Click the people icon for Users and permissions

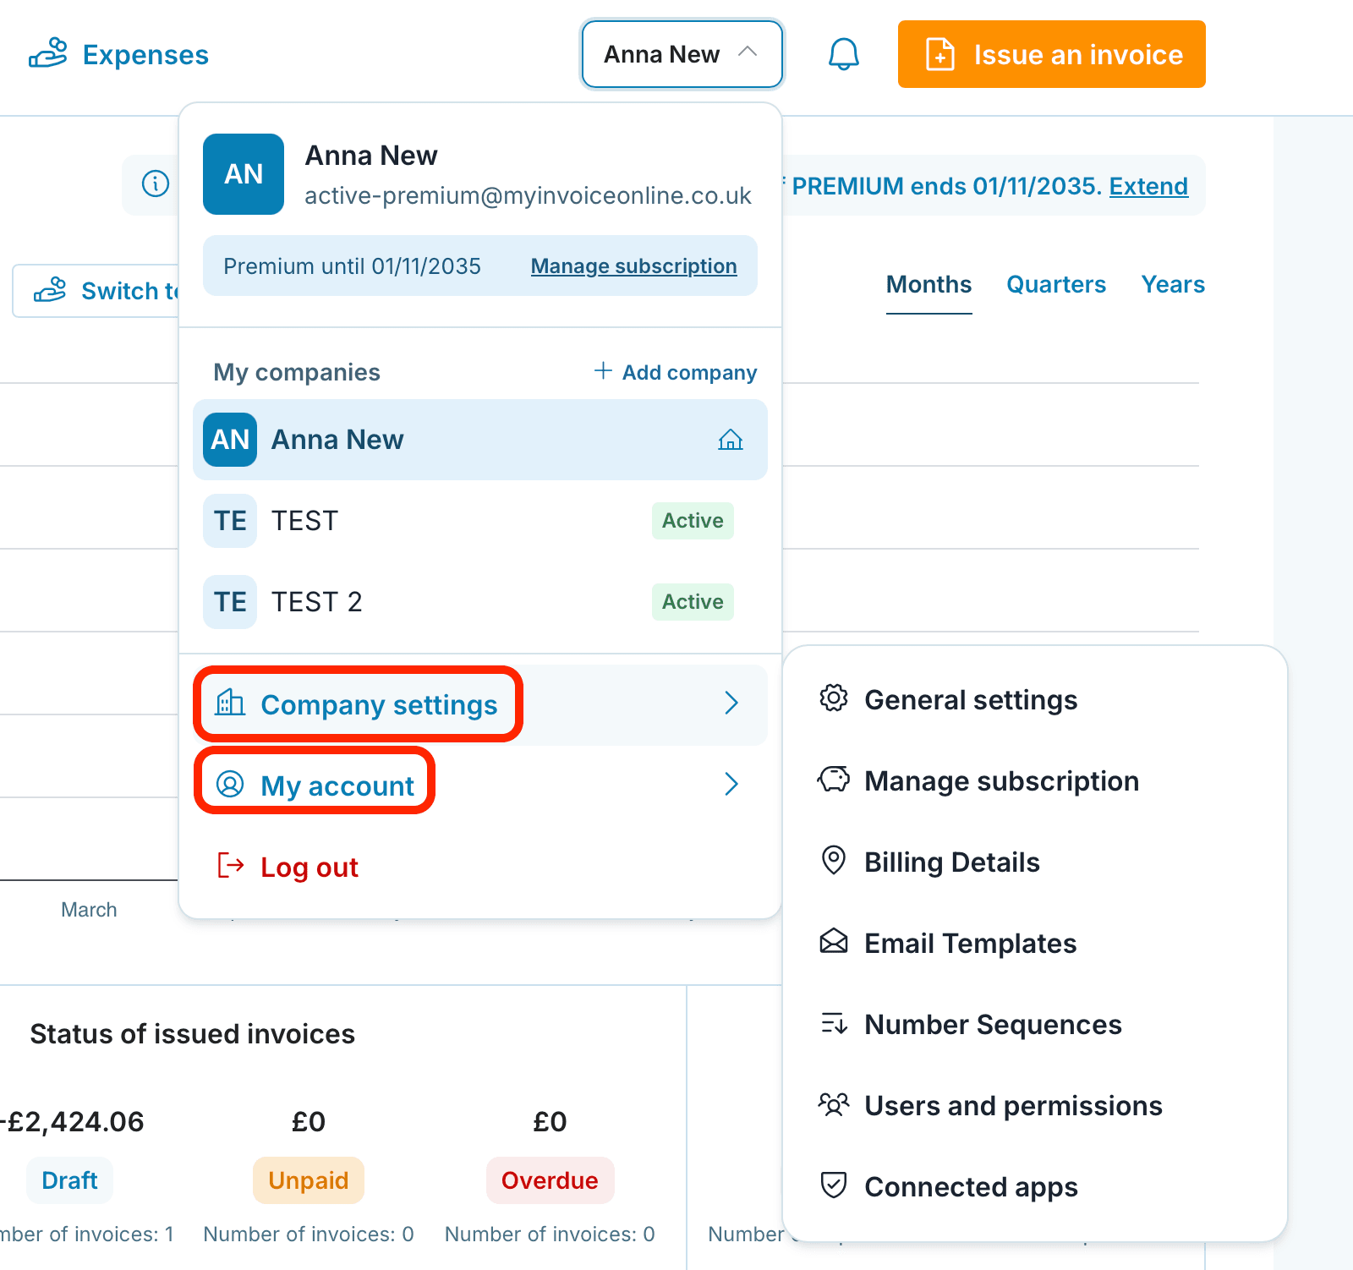pyautogui.click(x=834, y=1104)
